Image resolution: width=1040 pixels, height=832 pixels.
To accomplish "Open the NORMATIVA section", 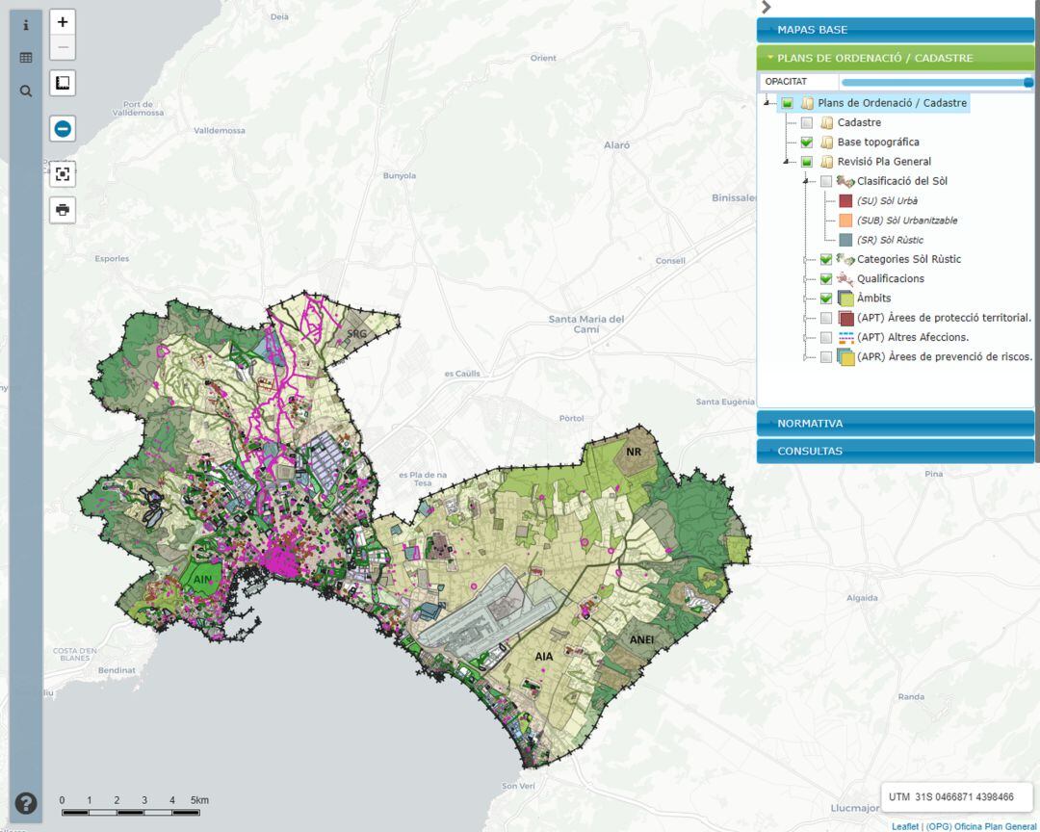I will click(x=895, y=424).
